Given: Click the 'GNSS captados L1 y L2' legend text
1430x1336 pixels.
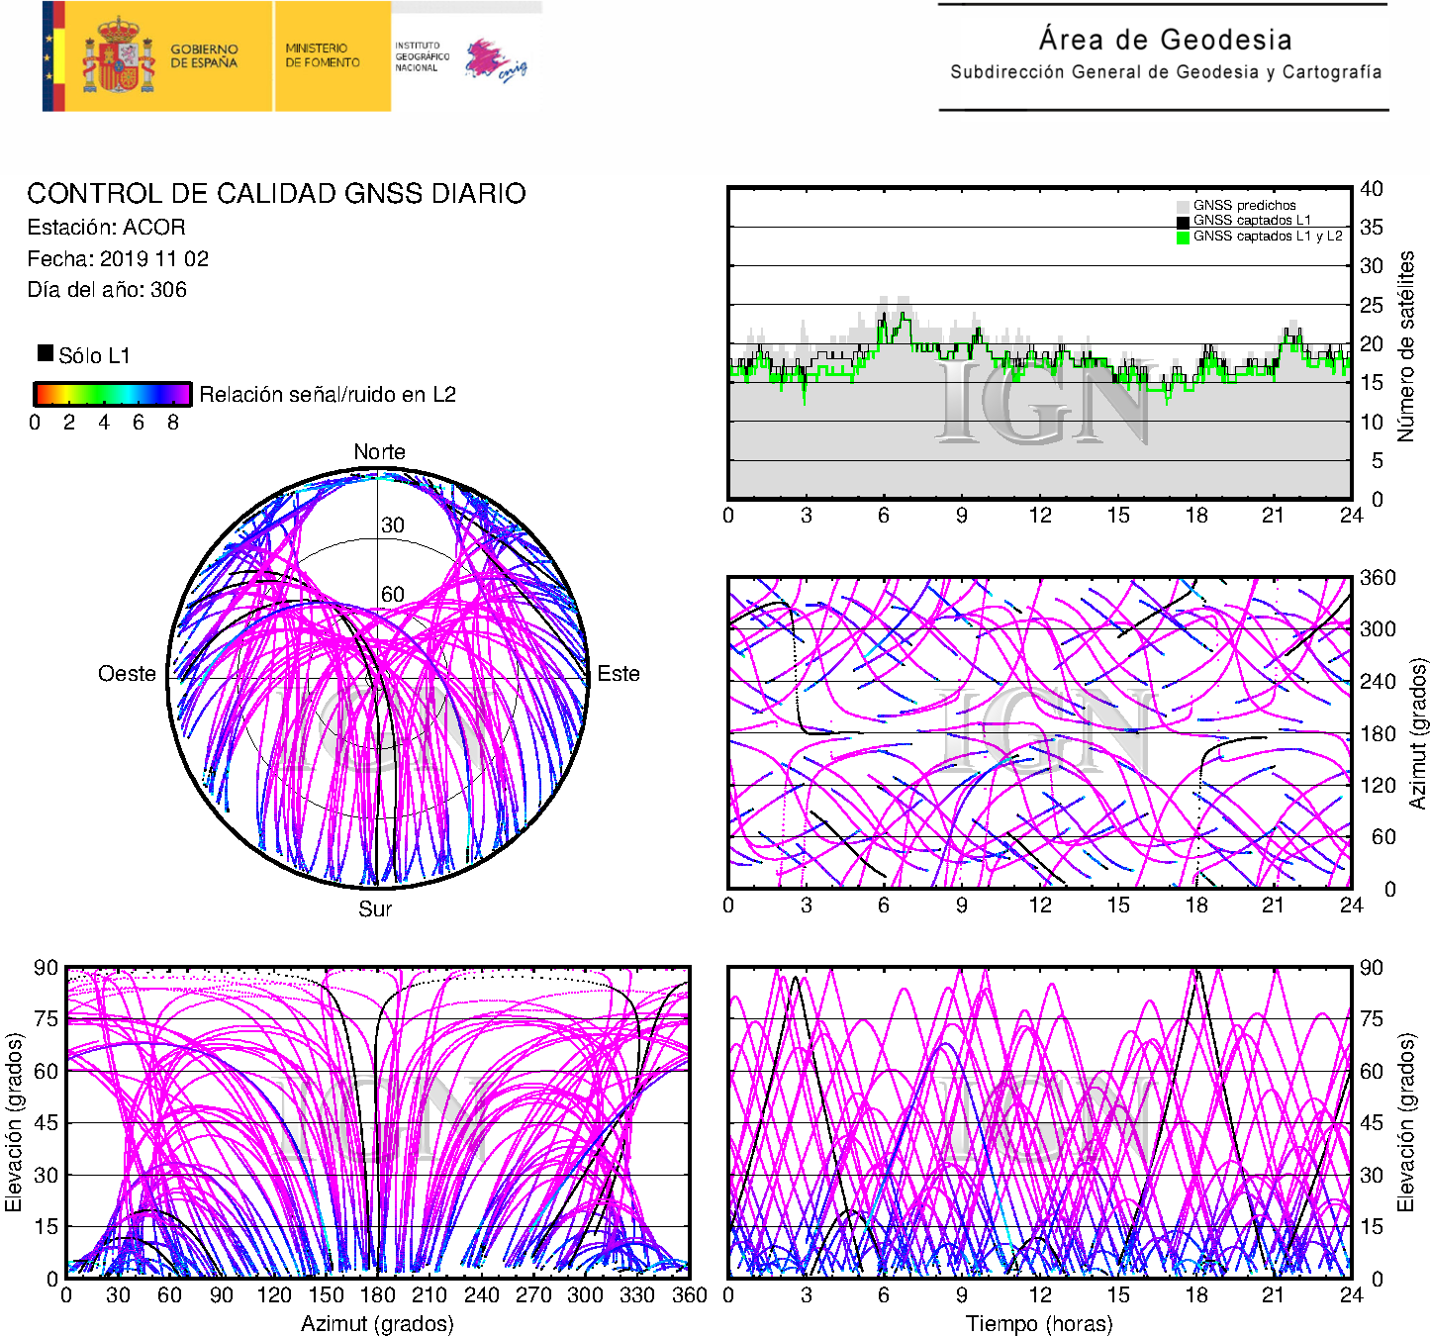Looking at the screenshot, I should pyautogui.click(x=1268, y=236).
